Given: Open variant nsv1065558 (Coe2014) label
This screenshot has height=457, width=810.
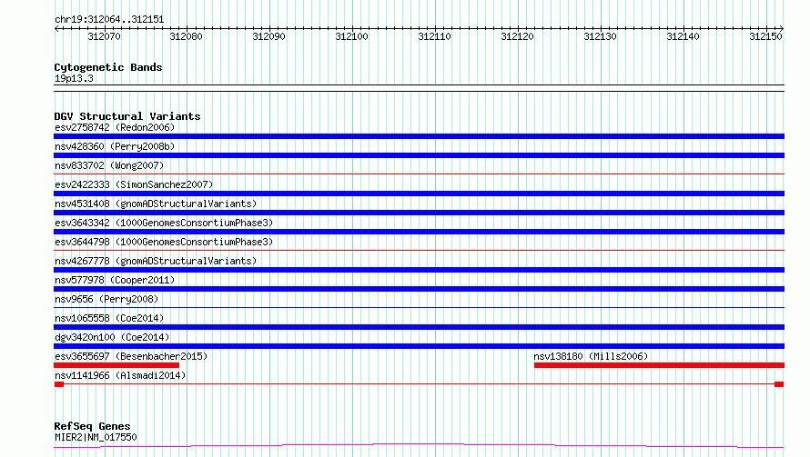Looking at the screenshot, I should pyautogui.click(x=109, y=318).
